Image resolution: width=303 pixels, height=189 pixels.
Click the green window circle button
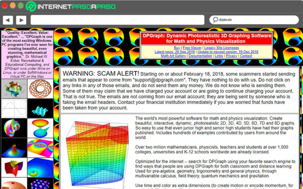click(21, 6)
